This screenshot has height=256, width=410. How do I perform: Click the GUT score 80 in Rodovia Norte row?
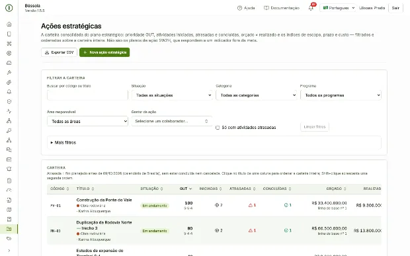[190, 228]
